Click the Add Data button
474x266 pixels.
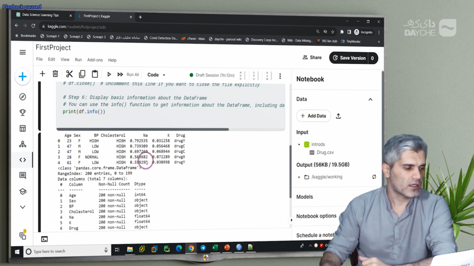click(313, 116)
